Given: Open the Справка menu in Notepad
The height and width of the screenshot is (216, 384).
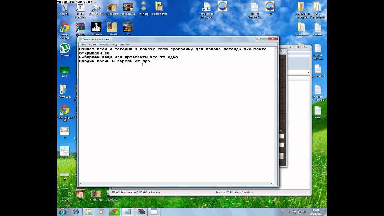Looking at the screenshot, I should coord(124,44).
